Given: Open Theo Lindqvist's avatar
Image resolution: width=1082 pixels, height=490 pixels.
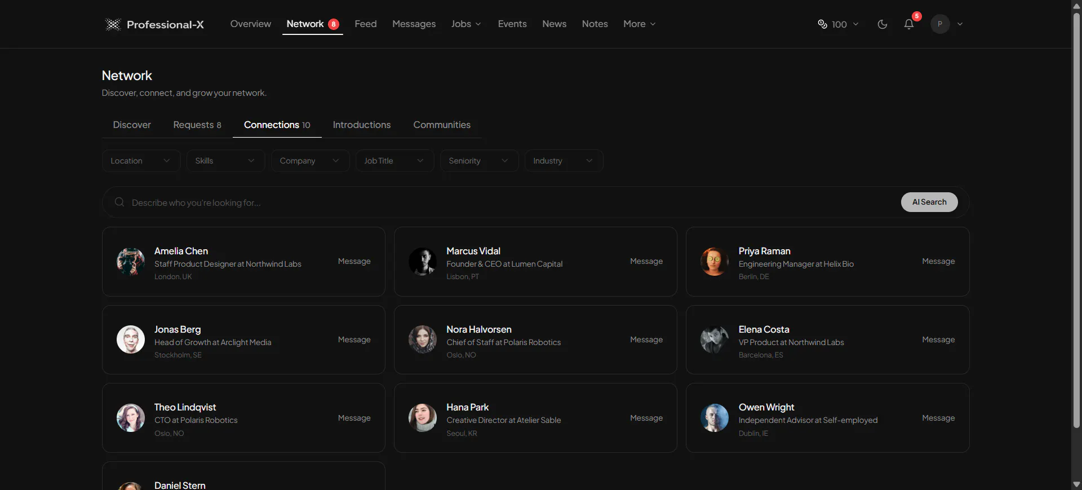Looking at the screenshot, I should click(x=131, y=418).
